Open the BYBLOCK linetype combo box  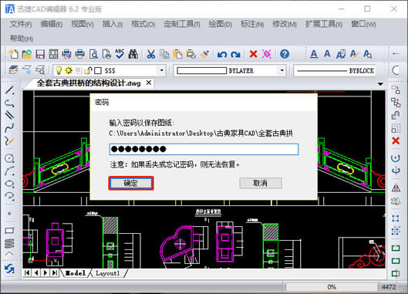[336, 70]
